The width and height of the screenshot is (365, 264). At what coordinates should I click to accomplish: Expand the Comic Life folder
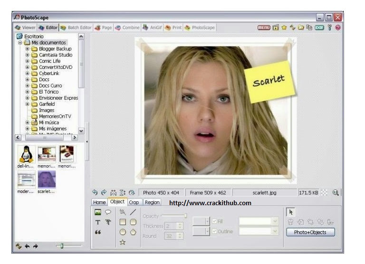tap(27, 61)
